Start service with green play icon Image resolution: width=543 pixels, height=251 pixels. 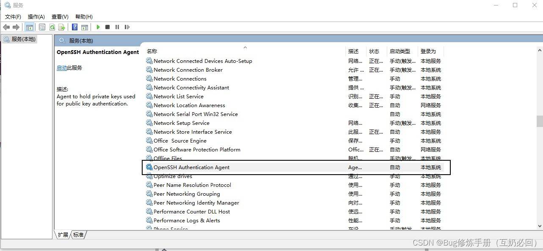point(98,27)
